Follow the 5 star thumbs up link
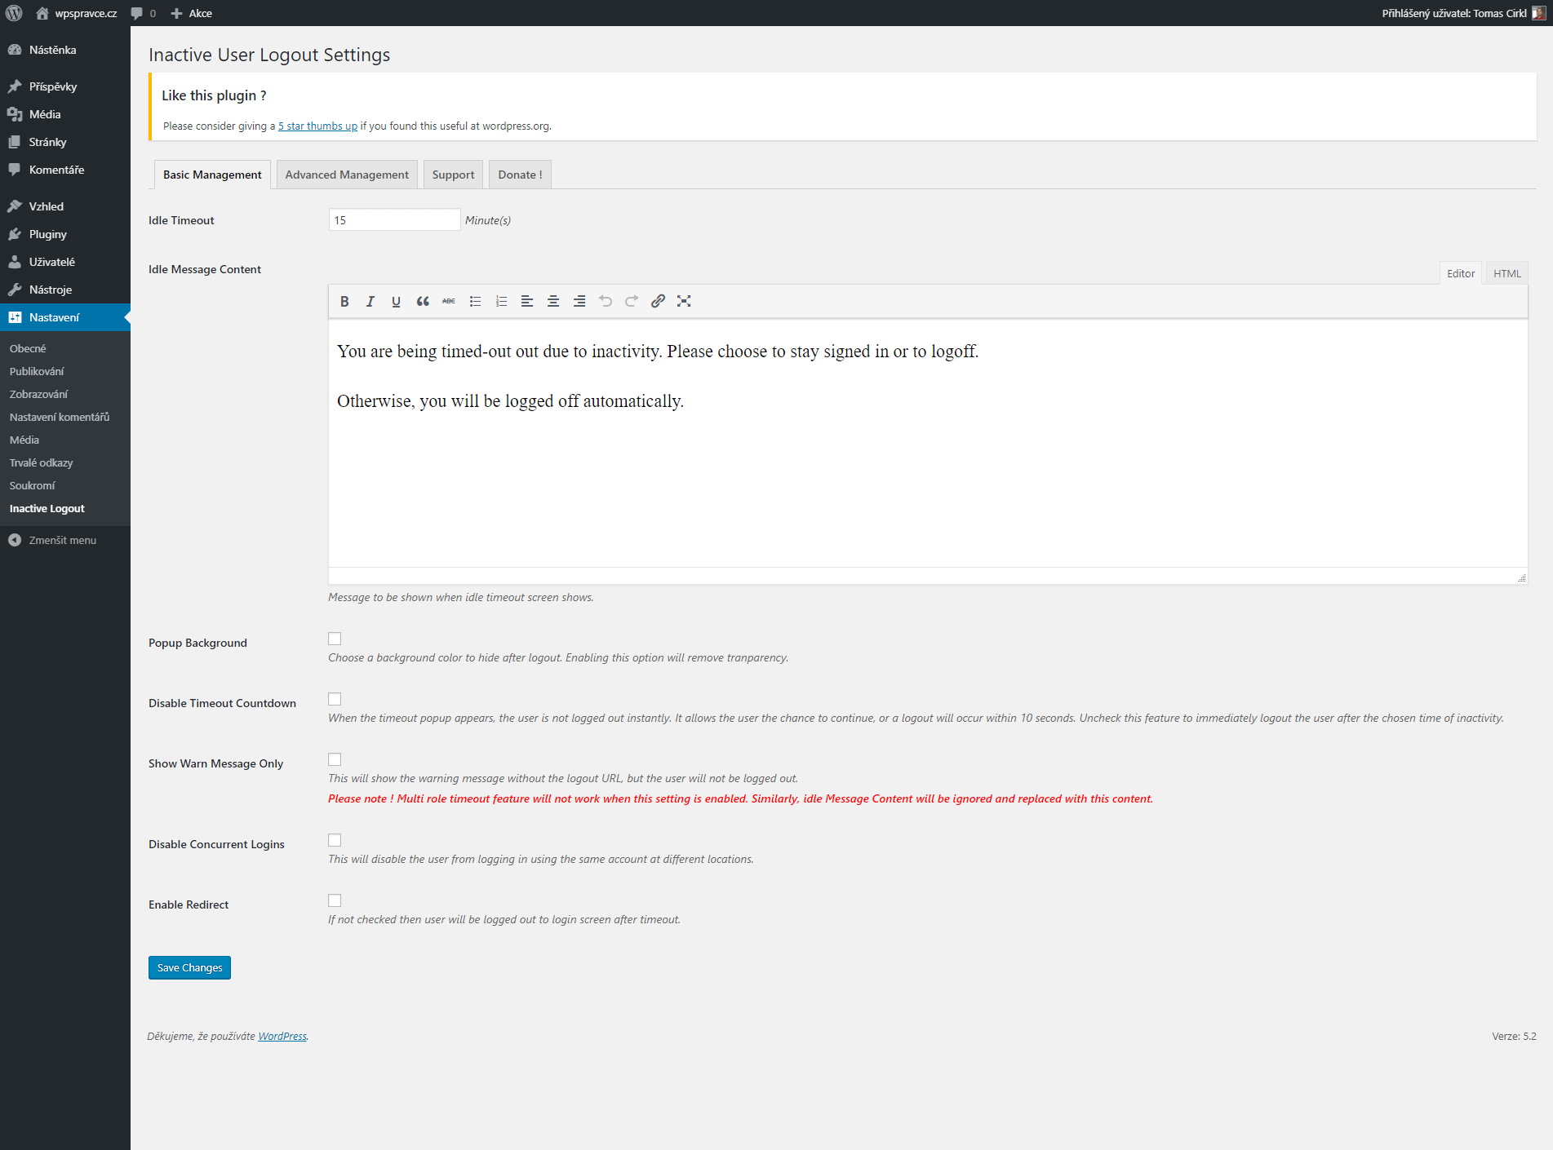 point(317,126)
